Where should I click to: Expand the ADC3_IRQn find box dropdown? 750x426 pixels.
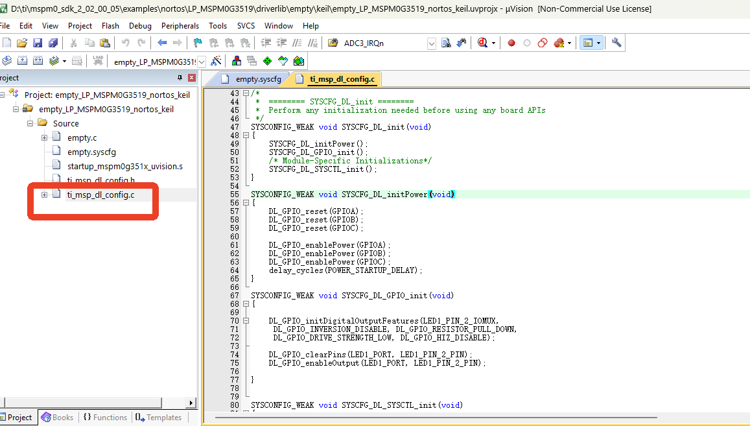click(432, 43)
